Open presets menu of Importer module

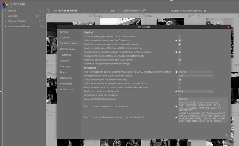43,11
